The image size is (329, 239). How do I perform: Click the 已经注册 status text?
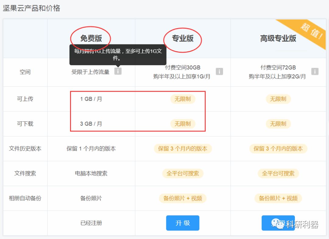click(91, 223)
